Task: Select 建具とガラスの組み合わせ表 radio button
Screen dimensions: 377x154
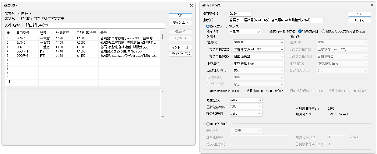Action: click(x=323, y=31)
